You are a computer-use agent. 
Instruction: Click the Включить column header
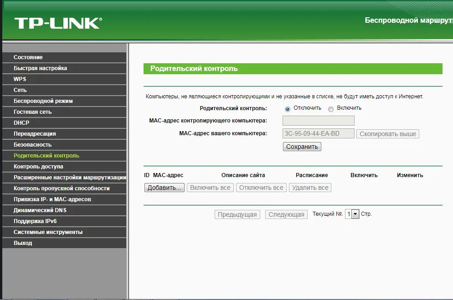[x=364, y=175]
